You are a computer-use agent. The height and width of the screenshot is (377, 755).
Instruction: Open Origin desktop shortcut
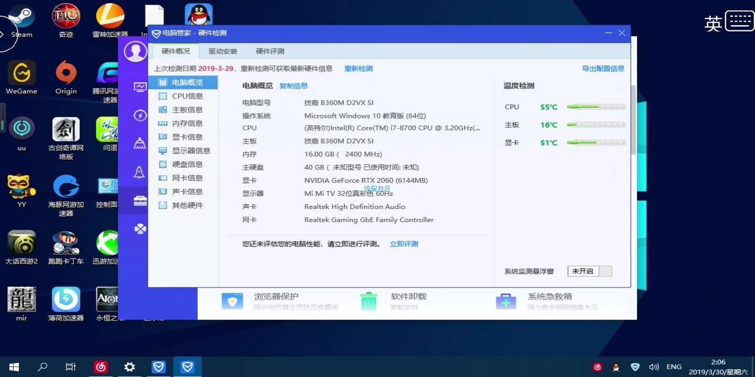(x=66, y=77)
